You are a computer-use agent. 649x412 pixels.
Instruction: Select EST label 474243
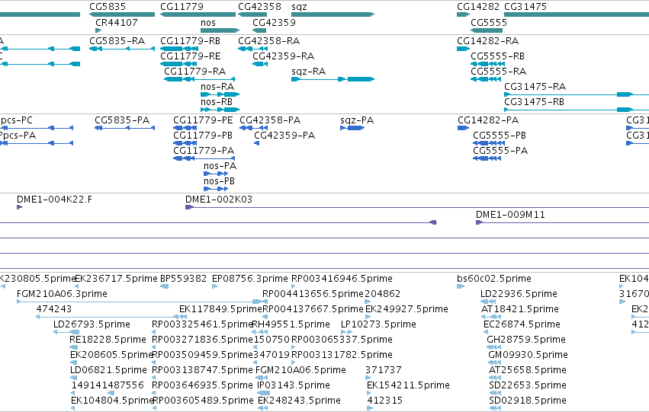pyautogui.click(x=54, y=309)
